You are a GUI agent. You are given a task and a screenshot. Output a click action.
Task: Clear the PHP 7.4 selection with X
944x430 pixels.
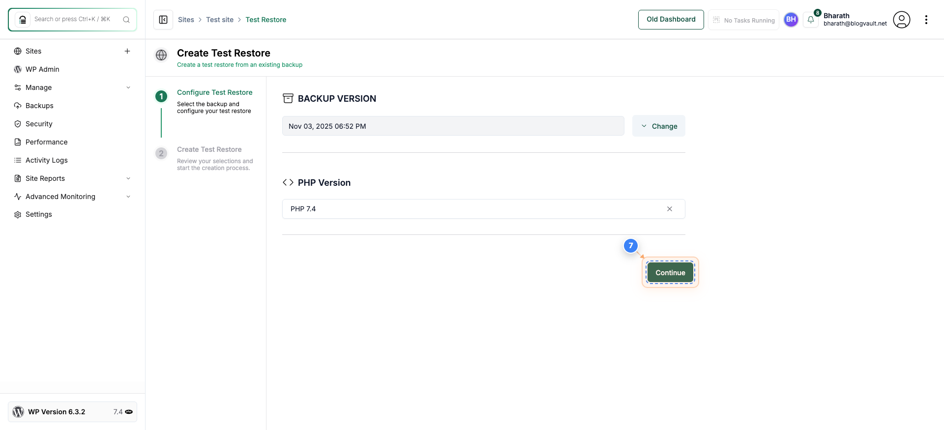(x=670, y=209)
